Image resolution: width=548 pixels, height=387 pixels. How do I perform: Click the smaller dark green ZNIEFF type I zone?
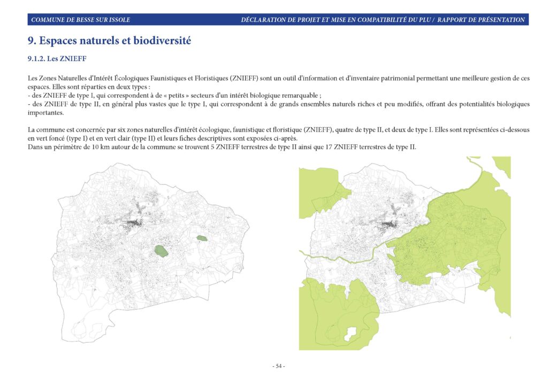[x=202, y=238]
